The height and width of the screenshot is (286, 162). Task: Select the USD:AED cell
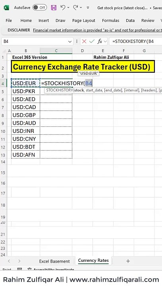click(26, 99)
